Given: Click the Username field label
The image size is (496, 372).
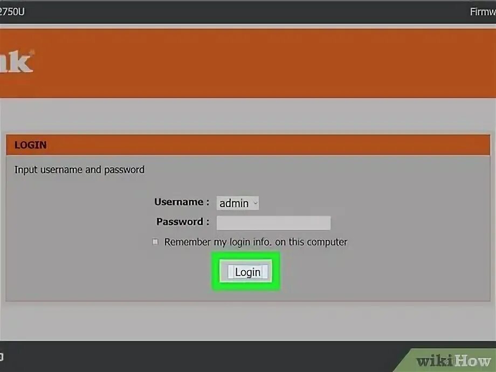Looking at the screenshot, I should [x=182, y=202].
